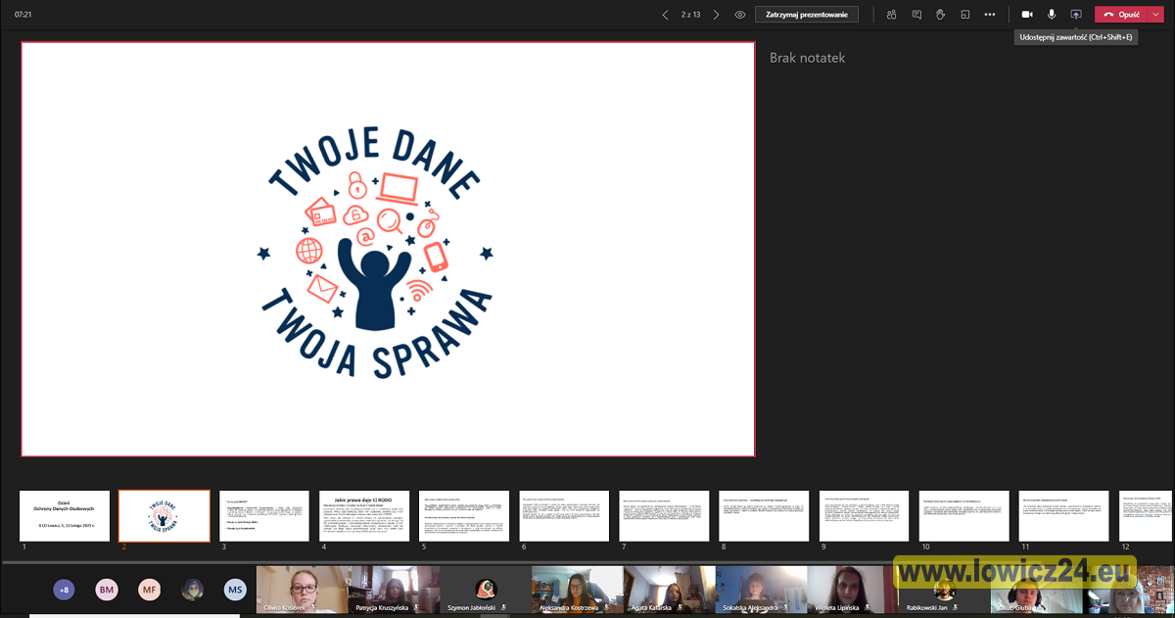Select slide 5 thumbnail
Image resolution: width=1175 pixels, height=618 pixels.
(x=464, y=515)
